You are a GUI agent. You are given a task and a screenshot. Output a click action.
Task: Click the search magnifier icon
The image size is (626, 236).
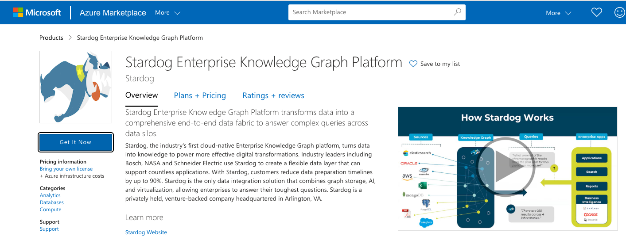(x=458, y=12)
